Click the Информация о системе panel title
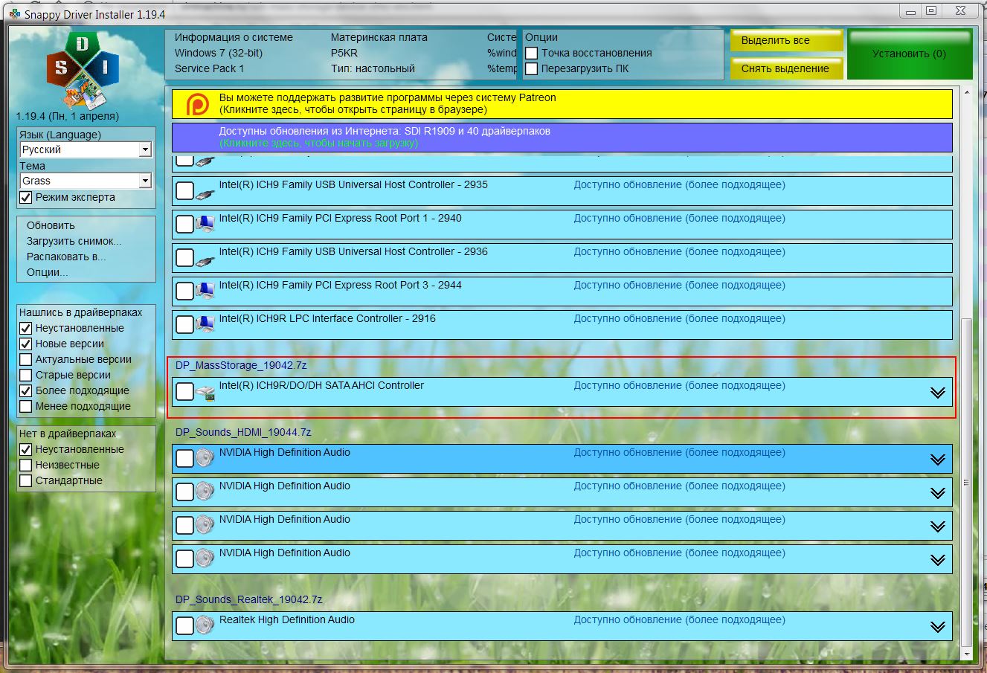The image size is (987, 673). point(234,37)
